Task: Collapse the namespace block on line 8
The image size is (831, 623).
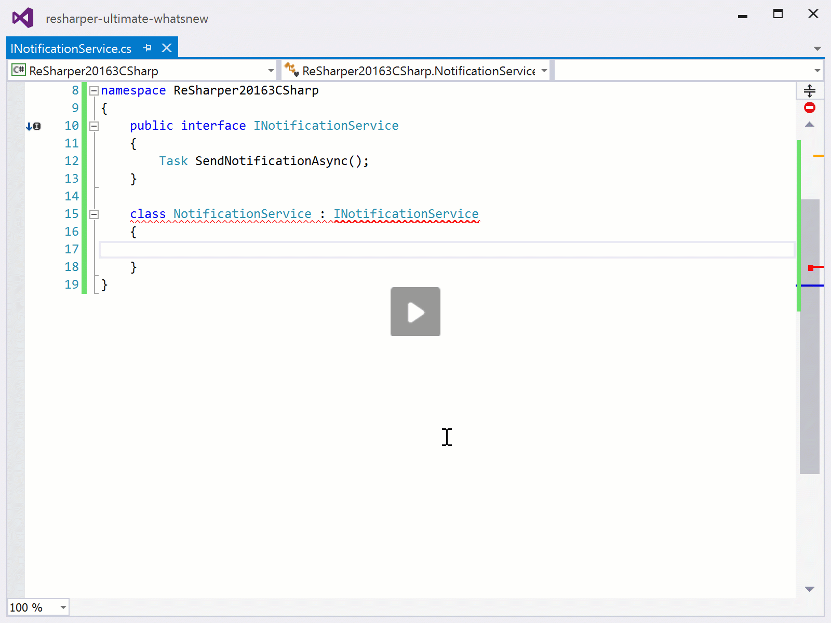Action: coord(94,91)
